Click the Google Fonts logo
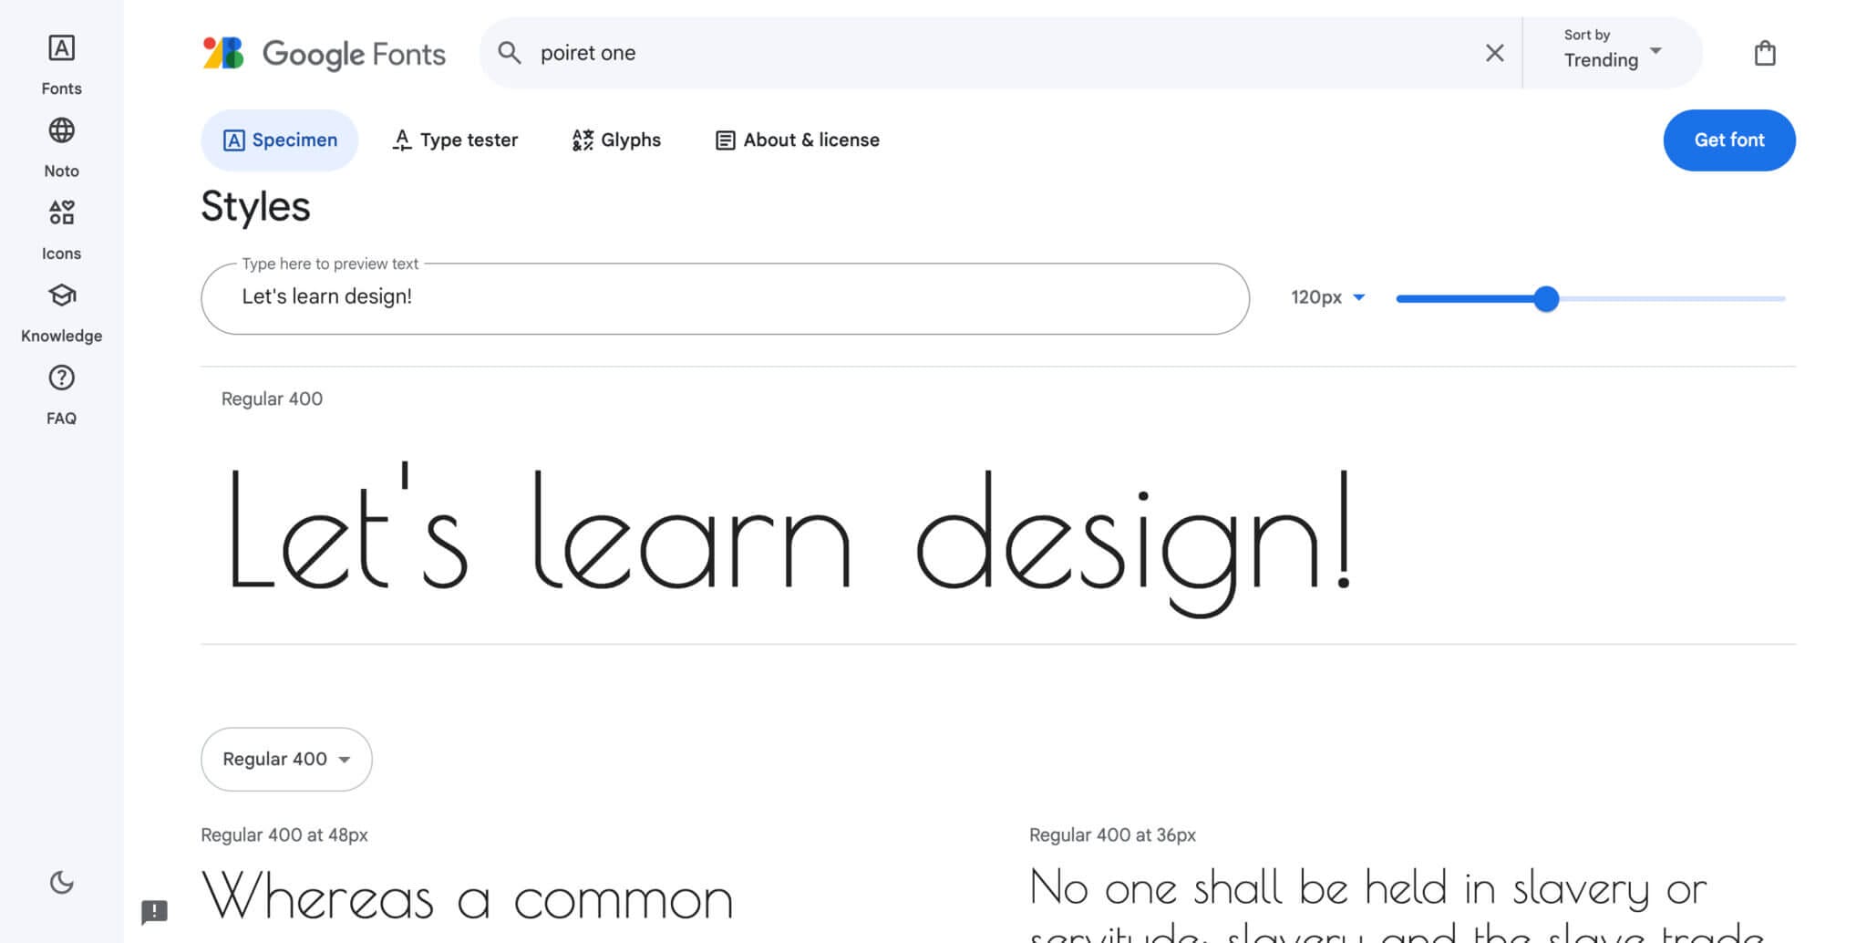 coord(324,54)
